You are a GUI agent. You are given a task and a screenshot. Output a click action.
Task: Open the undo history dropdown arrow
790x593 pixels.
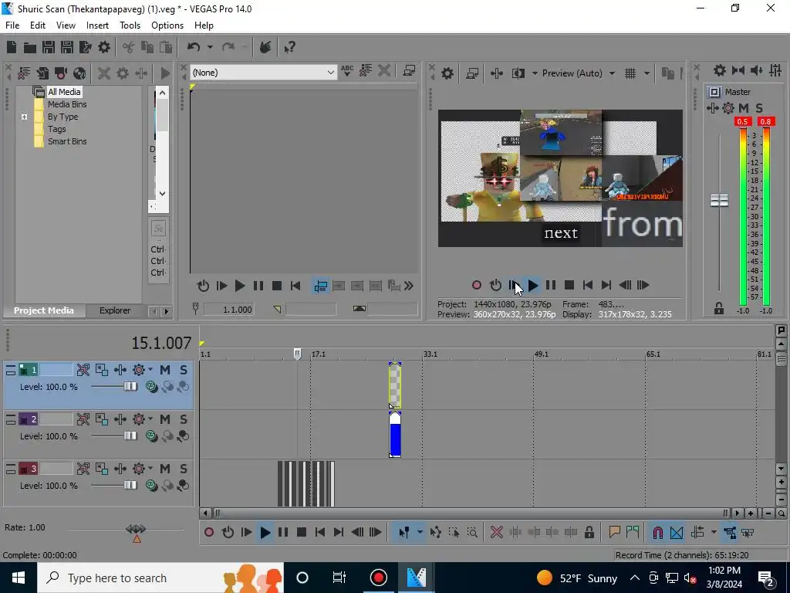pyautogui.click(x=210, y=47)
